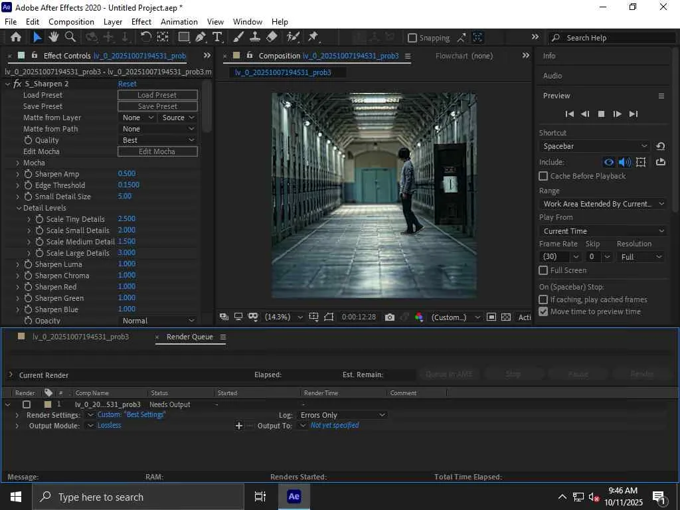Open the Show Channel color icon
The image size is (680, 510).
[419, 317]
